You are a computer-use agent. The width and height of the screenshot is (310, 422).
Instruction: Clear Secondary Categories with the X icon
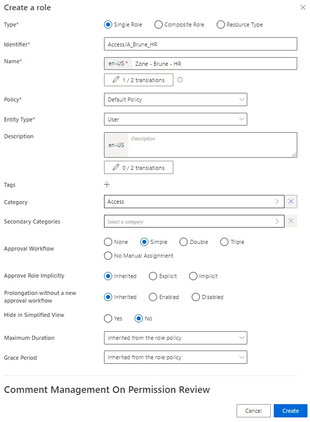tap(291, 221)
